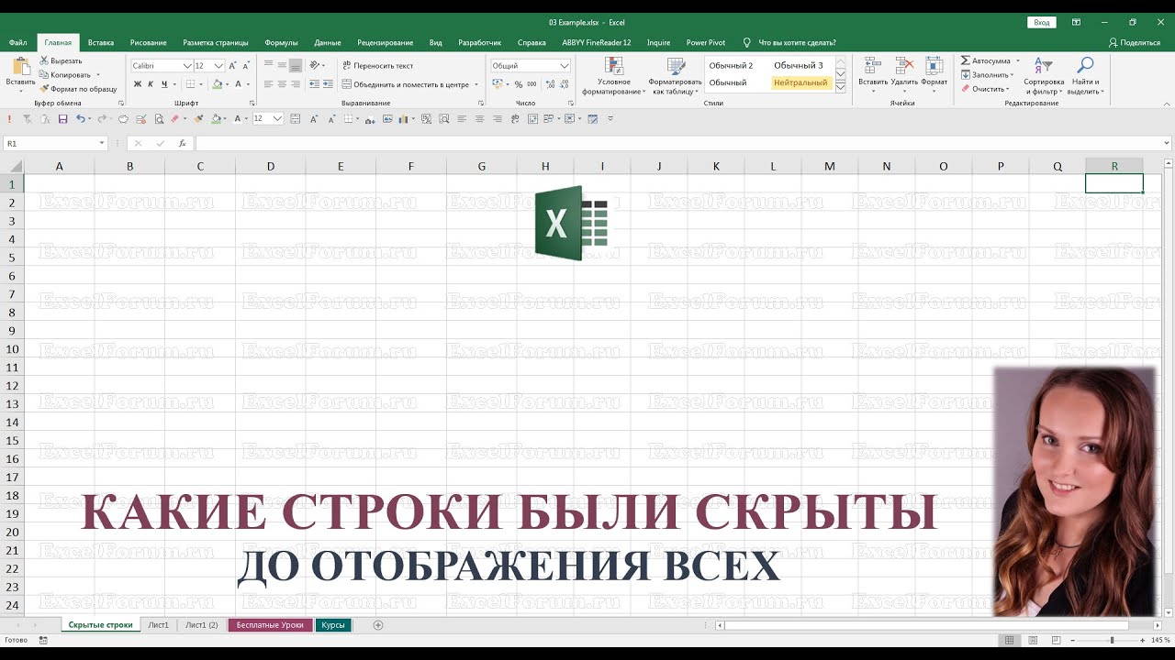Viewport: 1175px width, 660px height.
Task: Expand the cell styles gallery arrow
Action: 842,85
